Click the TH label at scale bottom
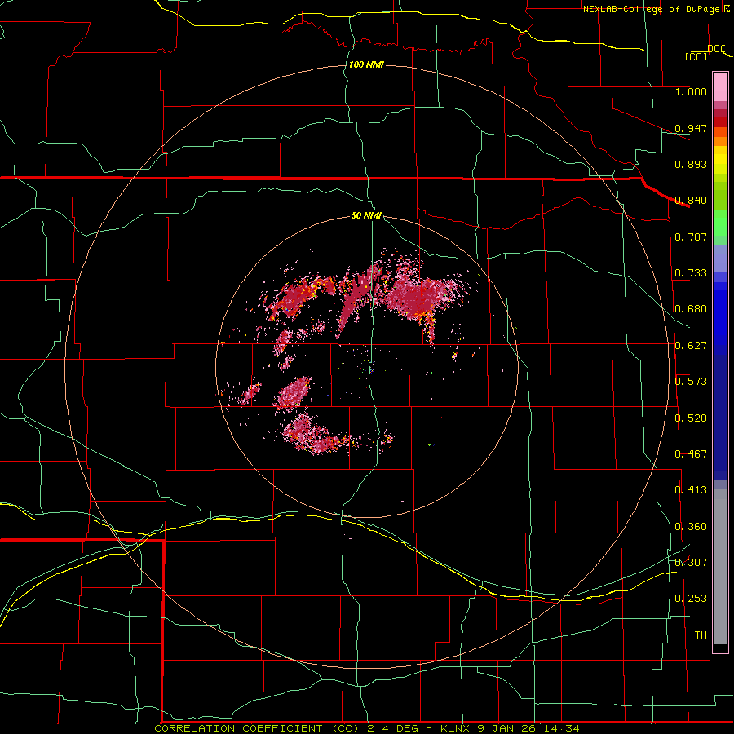The width and height of the screenshot is (734, 734). click(701, 635)
